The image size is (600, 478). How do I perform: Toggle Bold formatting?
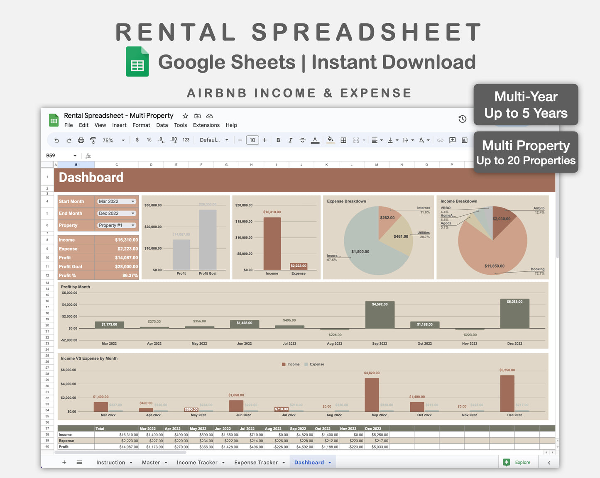[278, 140]
